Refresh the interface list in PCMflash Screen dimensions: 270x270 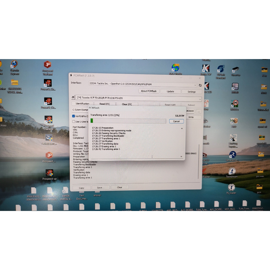point(200,85)
